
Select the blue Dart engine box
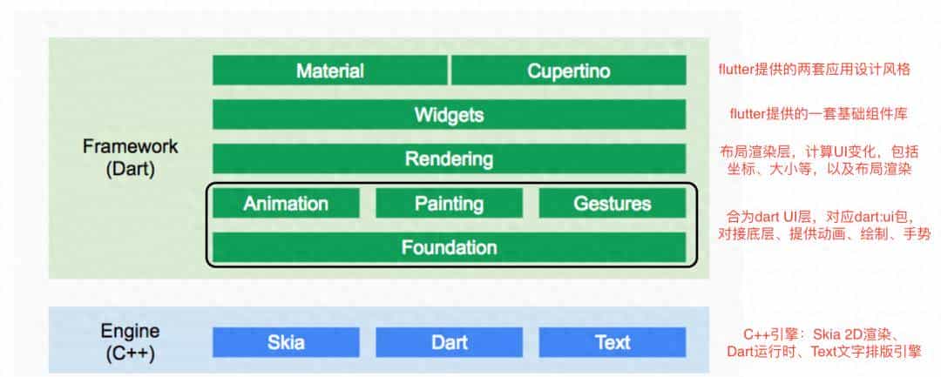coord(449,342)
